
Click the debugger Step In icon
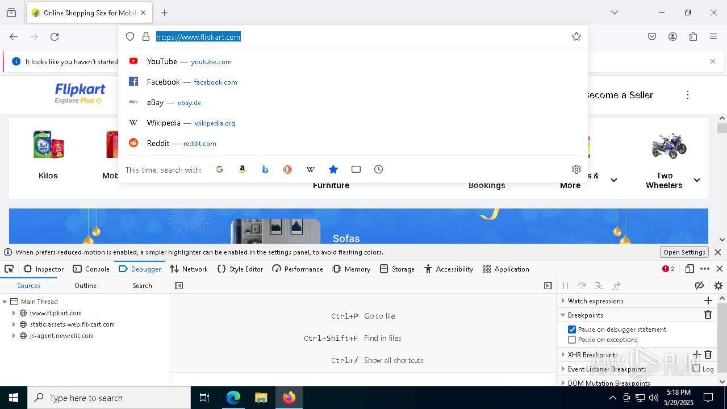[x=599, y=286]
